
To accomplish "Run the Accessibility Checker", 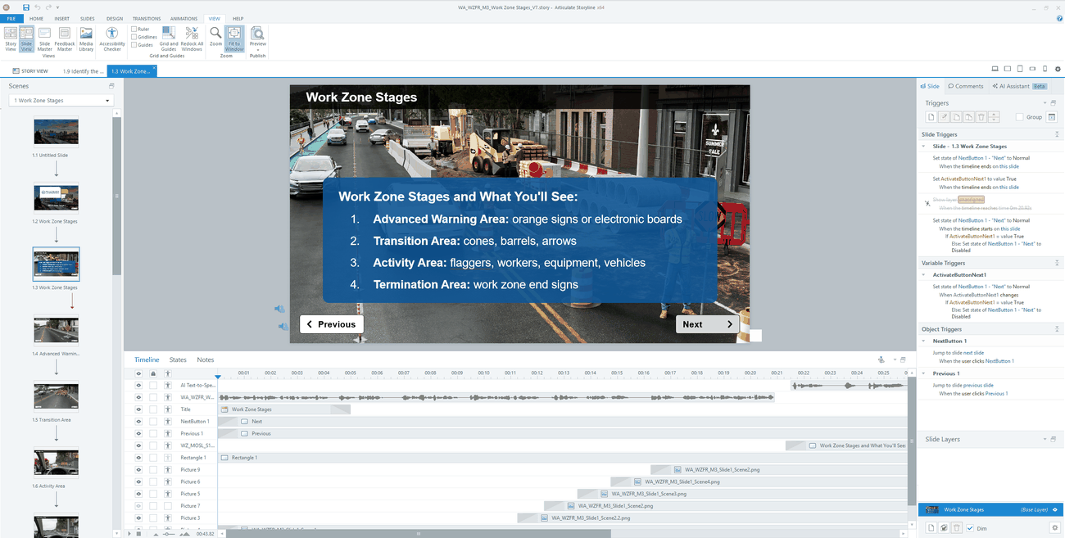I will pyautogui.click(x=112, y=38).
